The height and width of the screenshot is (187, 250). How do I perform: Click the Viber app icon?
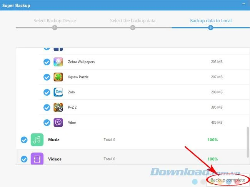click(58, 122)
